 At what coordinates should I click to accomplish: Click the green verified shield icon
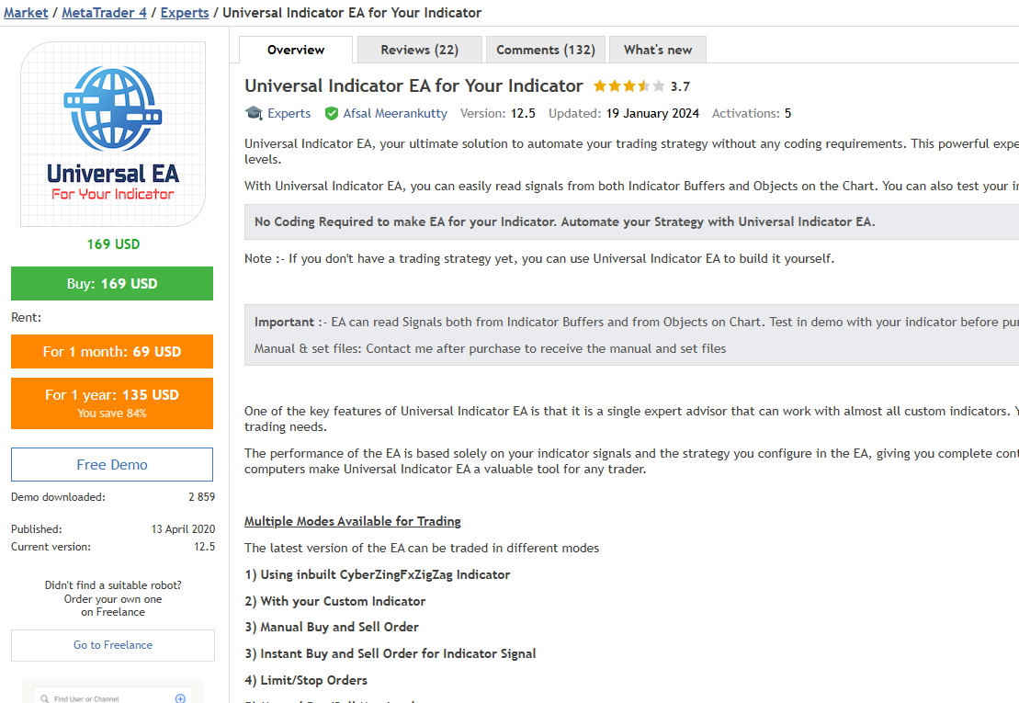[x=332, y=114]
